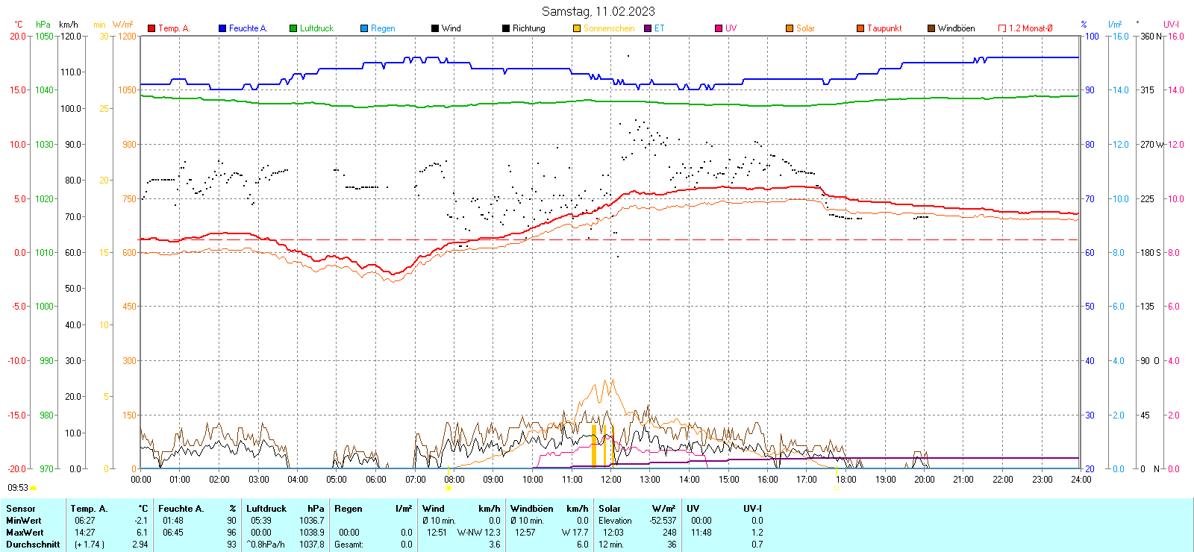The width and height of the screenshot is (1194, 552).
Task: Click the Windböen column header in the table
Action: [x=532, y=509]
